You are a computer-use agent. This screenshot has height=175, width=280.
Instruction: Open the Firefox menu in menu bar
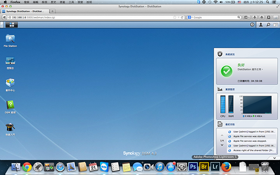click(15, 2)
